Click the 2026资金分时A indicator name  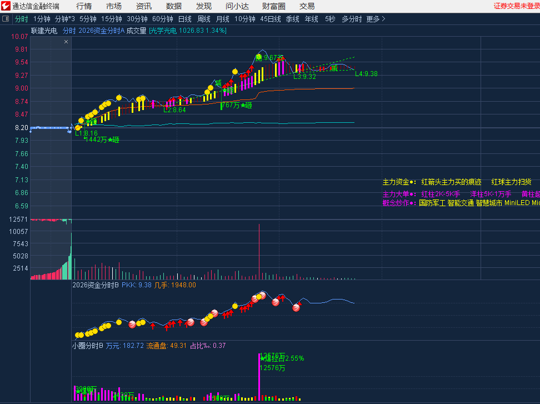(101, 31)
